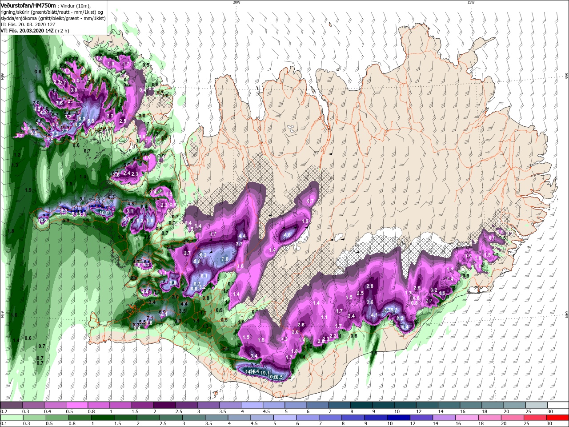Select the 'IT: Fös. 20. 03. 2020 12Z' line
569x427 pixels.
[x=28, y=24]
